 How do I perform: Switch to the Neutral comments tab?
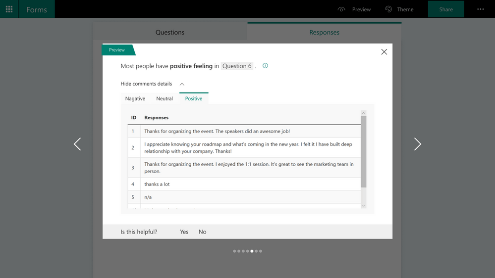[x=165, y=98]
